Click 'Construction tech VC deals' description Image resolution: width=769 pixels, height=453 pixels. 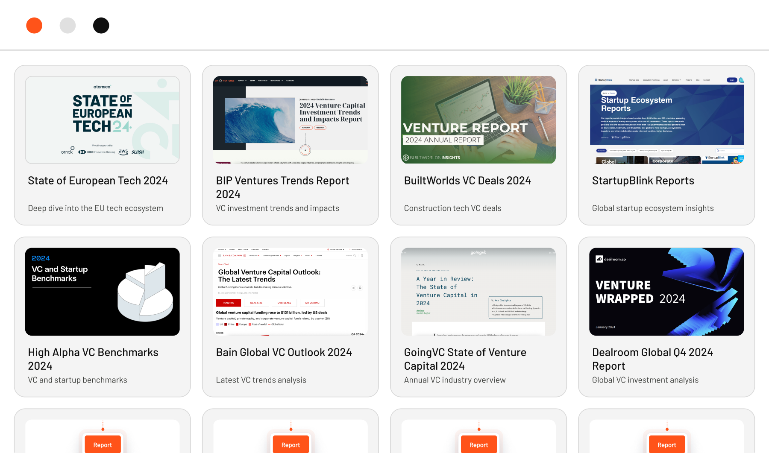click(453, 208)
